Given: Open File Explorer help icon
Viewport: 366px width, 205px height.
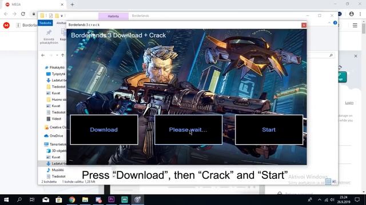Looking at the screenshot, I should (335, 23).
